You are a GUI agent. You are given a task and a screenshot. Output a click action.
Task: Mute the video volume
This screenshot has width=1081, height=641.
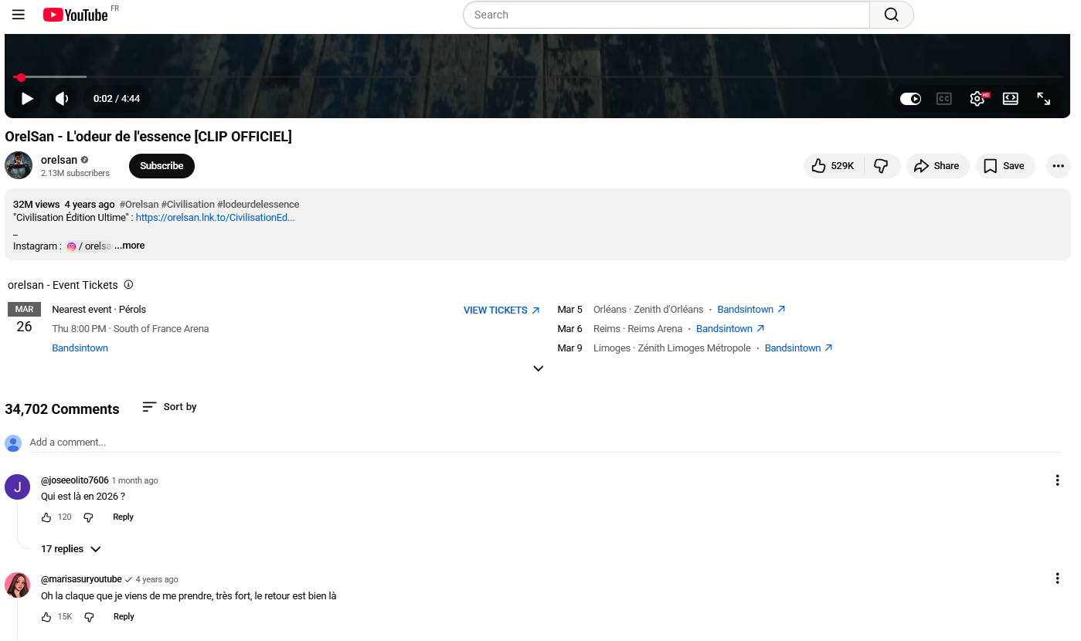(62, 98)
